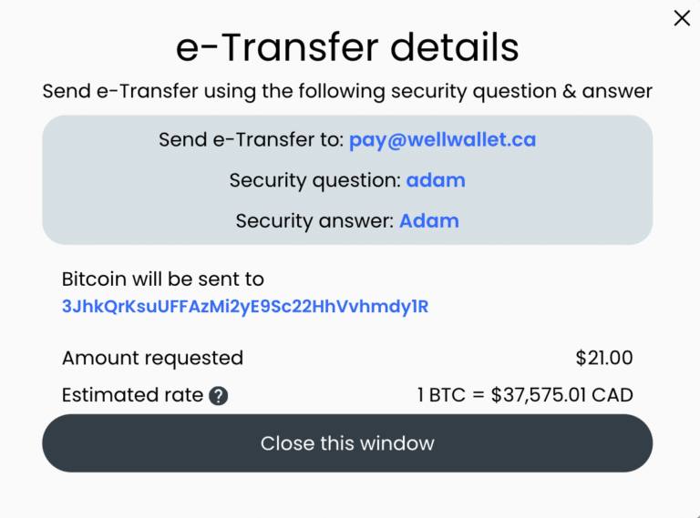Click the "Bitcoin will be sent to" text
The image size is (700, 518).
[162, 279]
